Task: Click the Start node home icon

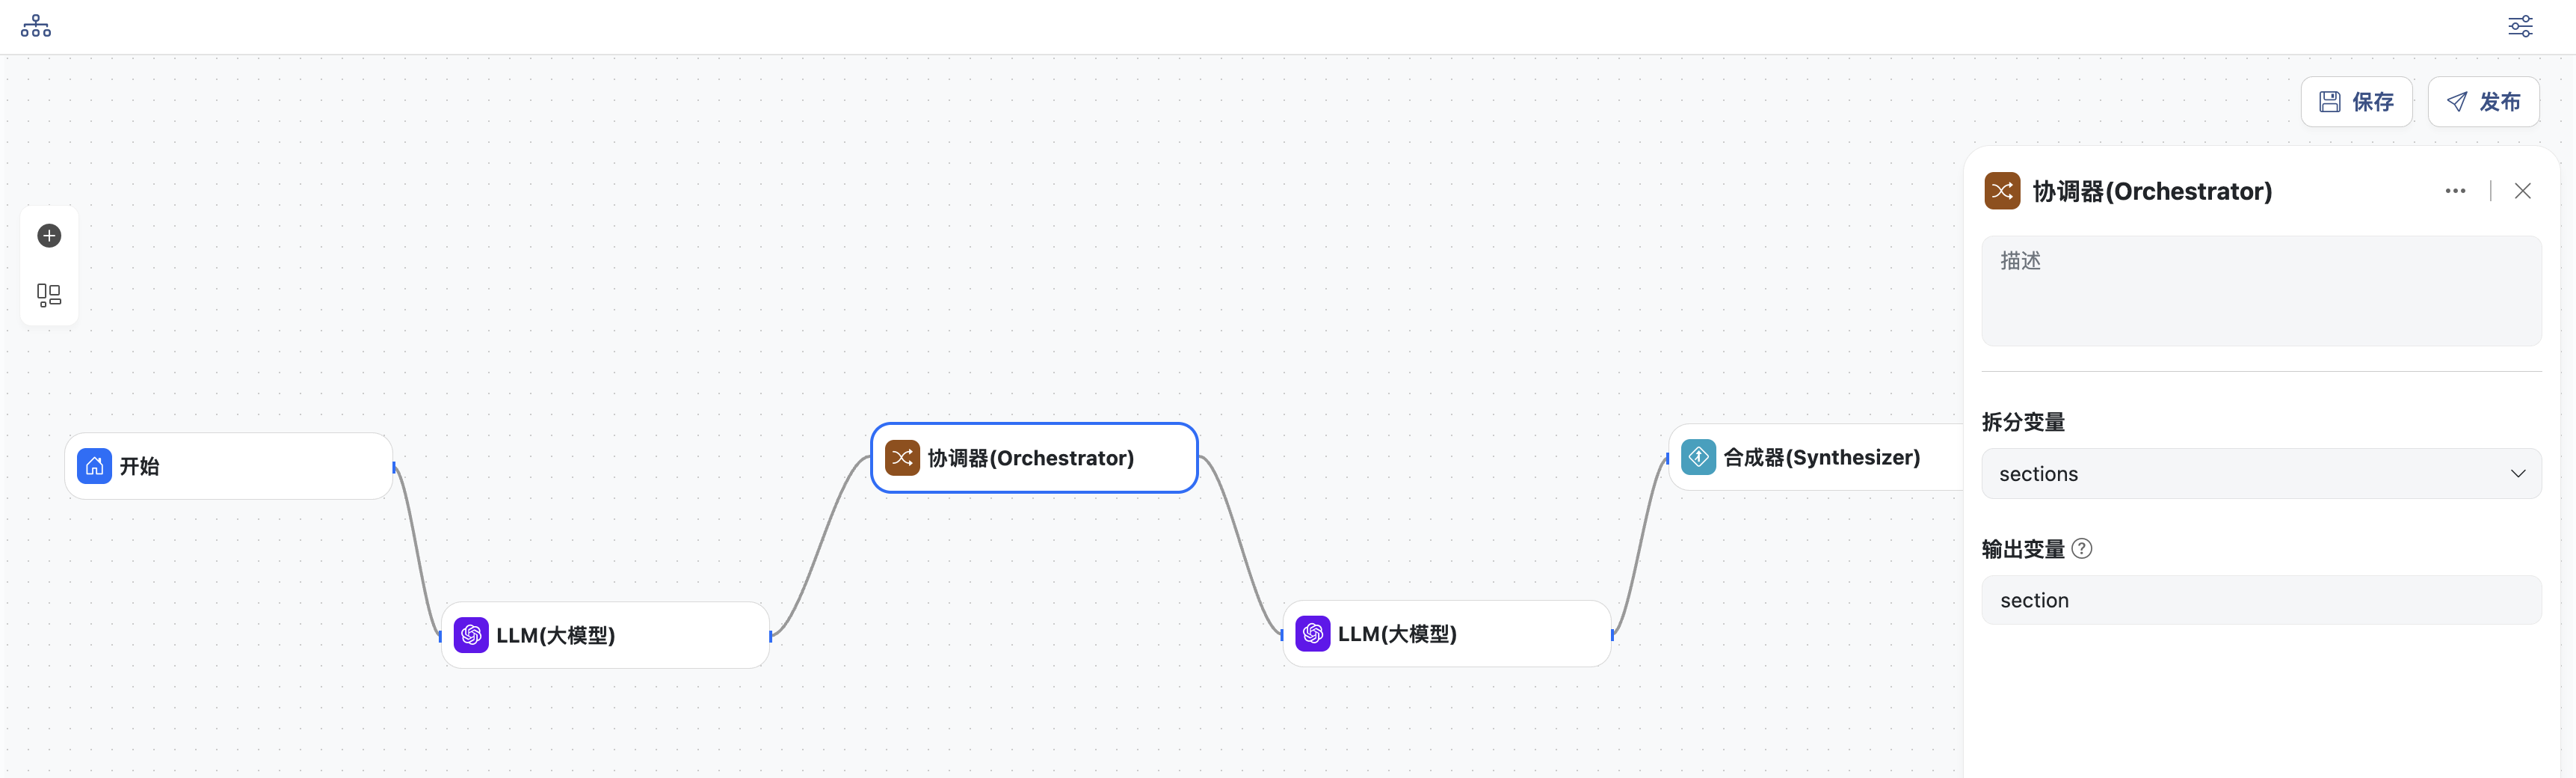Action: 94,465
